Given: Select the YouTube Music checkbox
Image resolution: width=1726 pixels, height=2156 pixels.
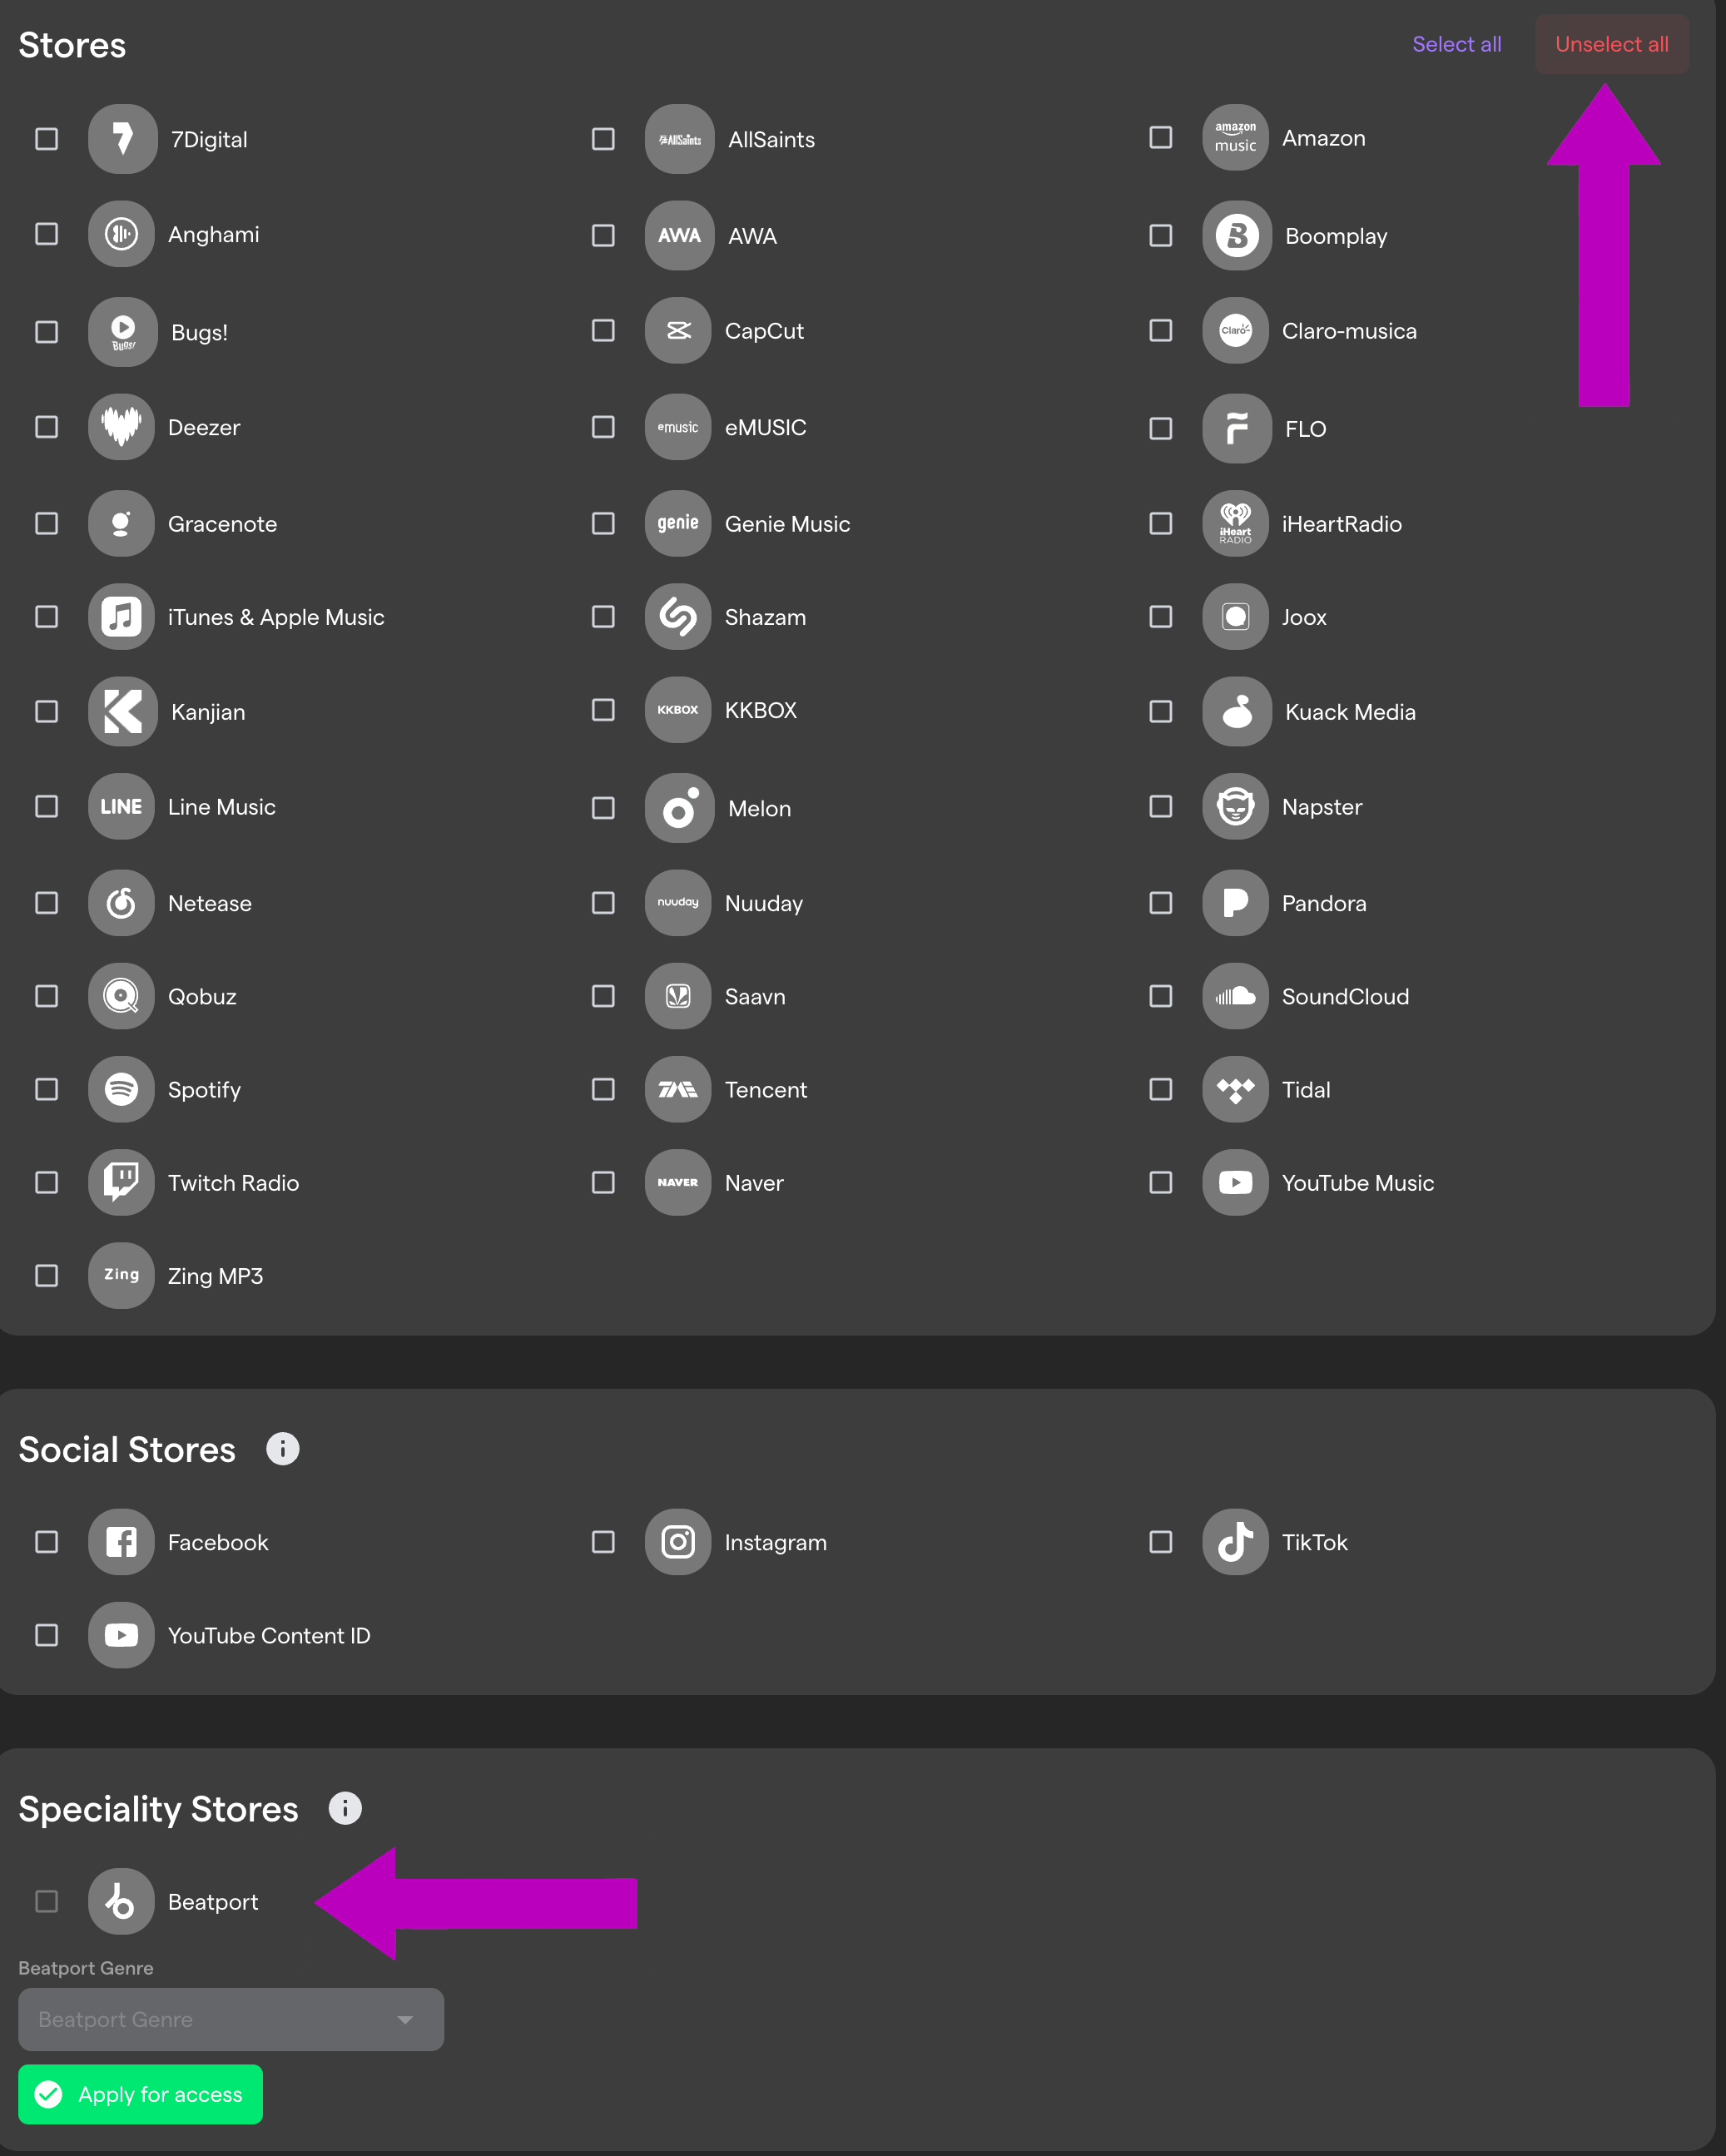Looking at the screenshot, I should pyautogui.click(x=1161, y=1182).
